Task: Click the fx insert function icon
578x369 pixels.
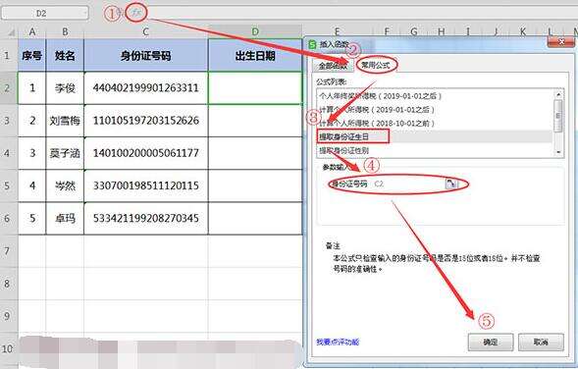Action: point(136,14)
